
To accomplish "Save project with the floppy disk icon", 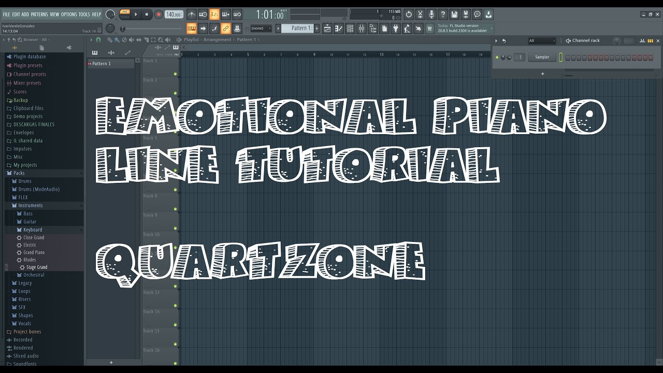I will click(x=454, y=15).
